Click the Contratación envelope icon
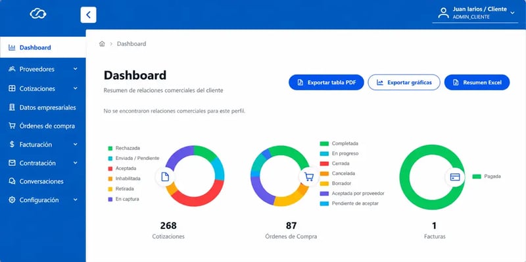Viewport: 526px width, 262px height. click(x=12, y=163)
